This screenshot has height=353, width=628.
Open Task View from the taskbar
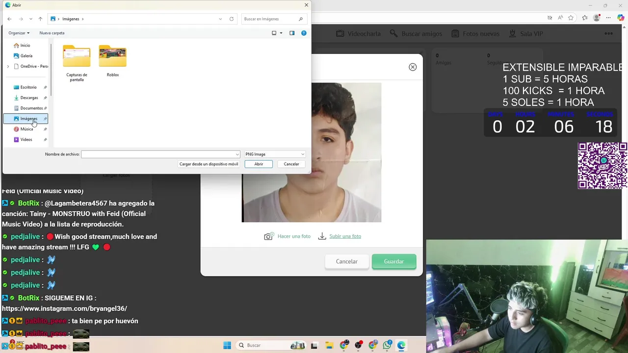click(314, 345)
